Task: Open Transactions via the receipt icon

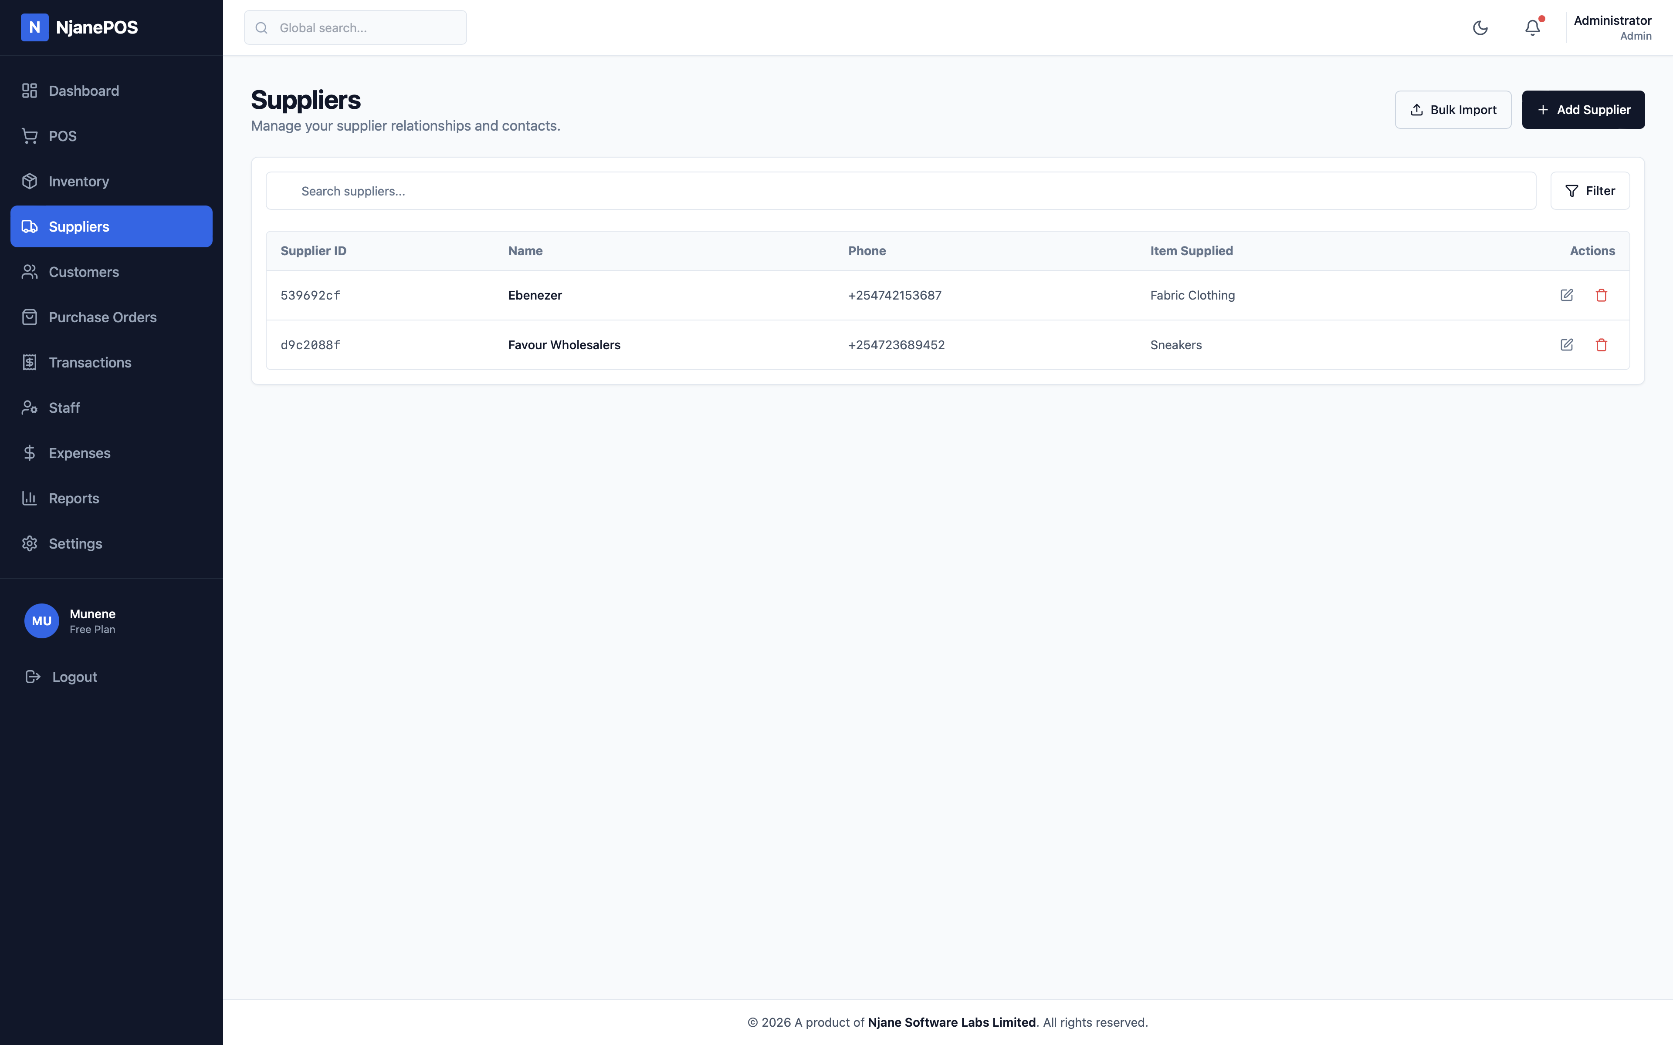Action: pyautogui.click(x=30, y=362)
